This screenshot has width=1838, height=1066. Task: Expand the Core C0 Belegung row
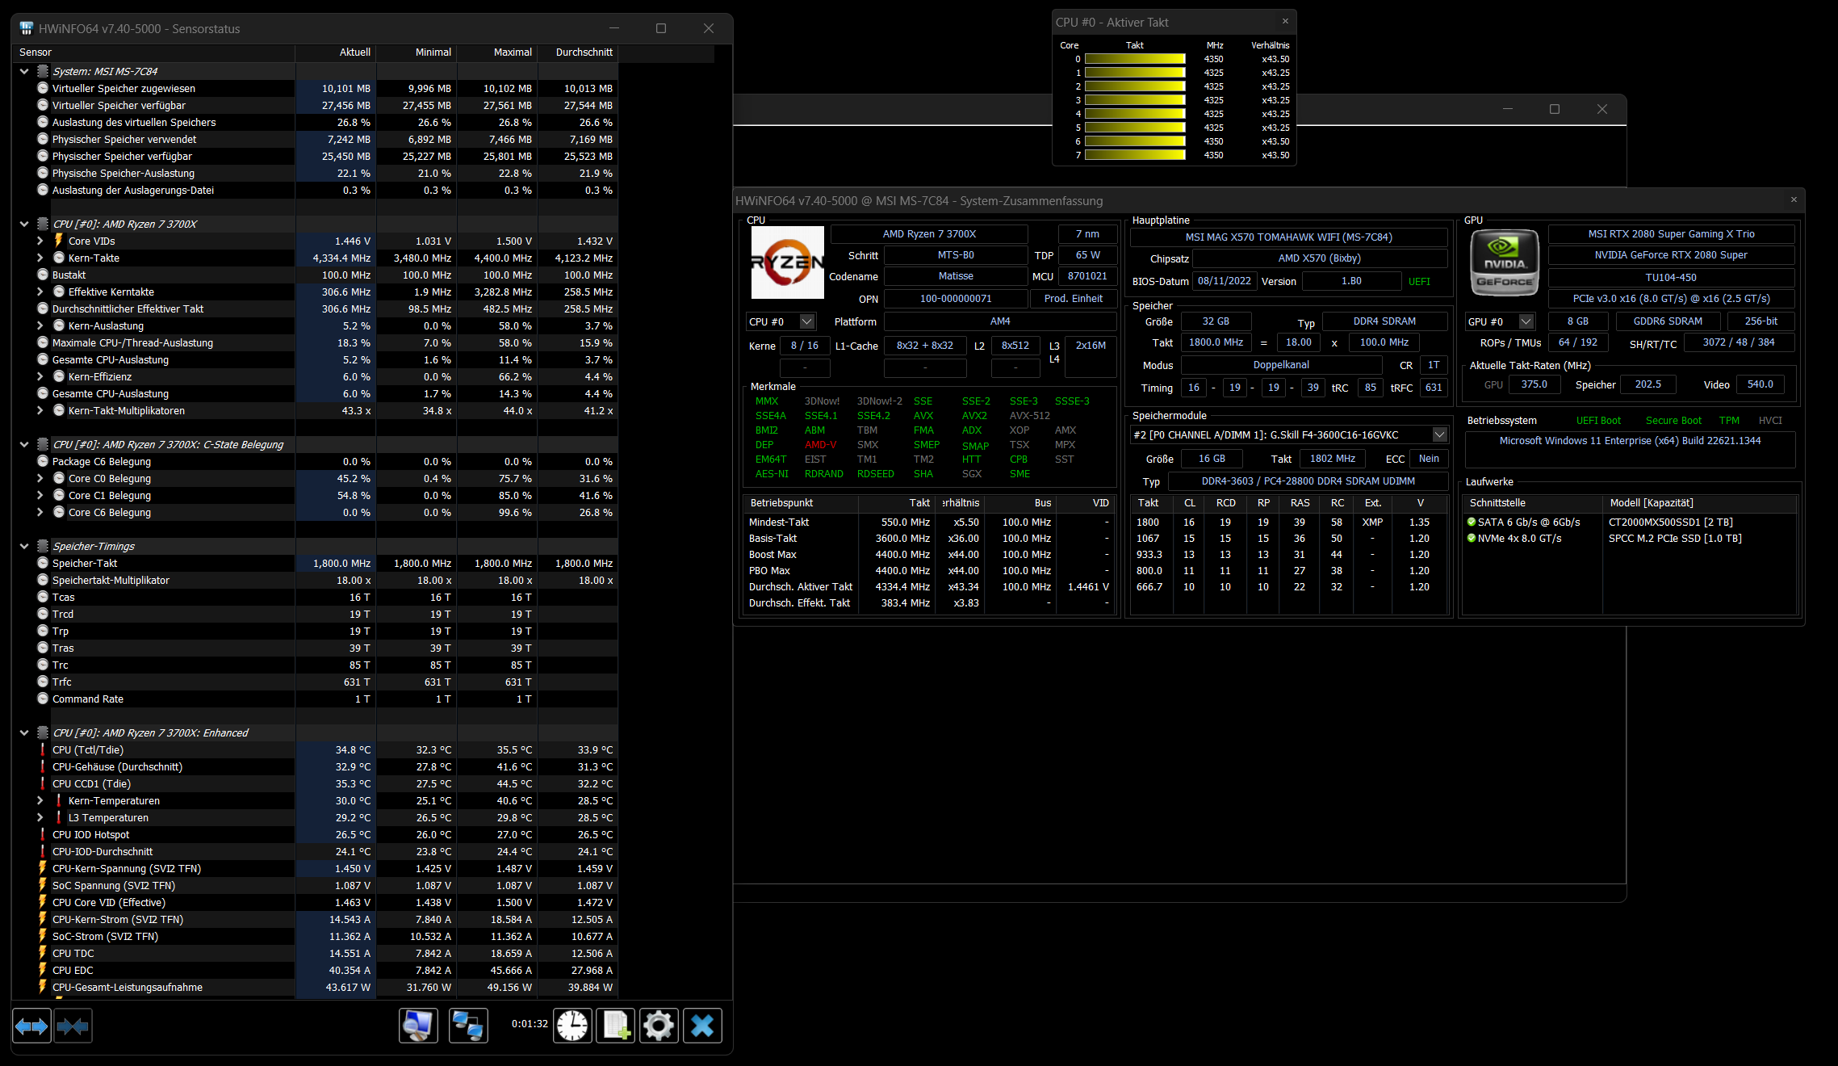[40, 478]
